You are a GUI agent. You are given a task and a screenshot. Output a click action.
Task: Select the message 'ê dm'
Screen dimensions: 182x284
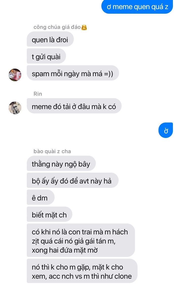point(40,197)
